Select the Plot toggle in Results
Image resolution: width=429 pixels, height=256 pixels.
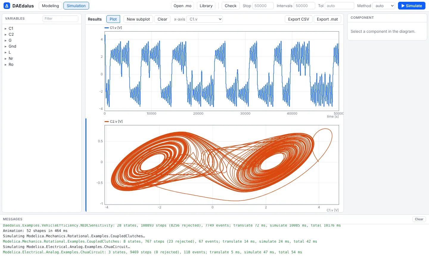click(x=113, y=19)
